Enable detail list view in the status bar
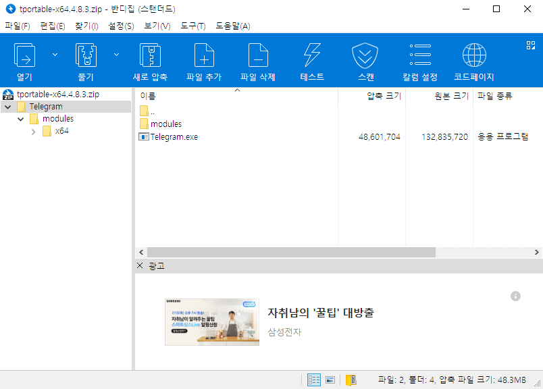543x389 pixels. click(x=313, y=380)
